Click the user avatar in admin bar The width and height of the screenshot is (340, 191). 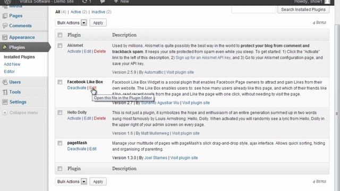[x=327, y=2]
